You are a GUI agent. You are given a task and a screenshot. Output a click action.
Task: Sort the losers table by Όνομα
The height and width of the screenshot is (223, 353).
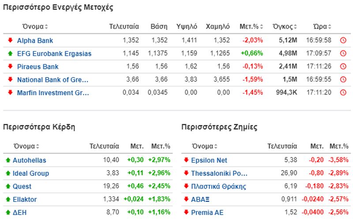point(205,146)
